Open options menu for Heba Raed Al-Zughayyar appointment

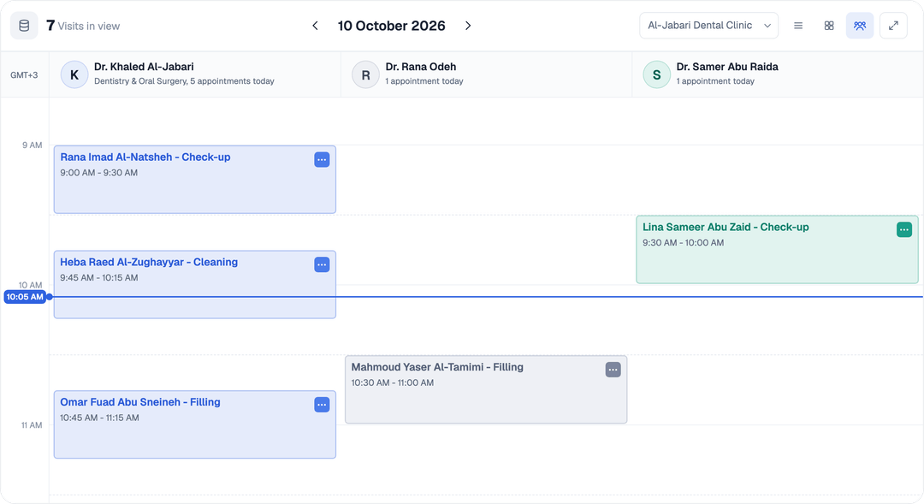pyautogui.click(x=322, y=264)
